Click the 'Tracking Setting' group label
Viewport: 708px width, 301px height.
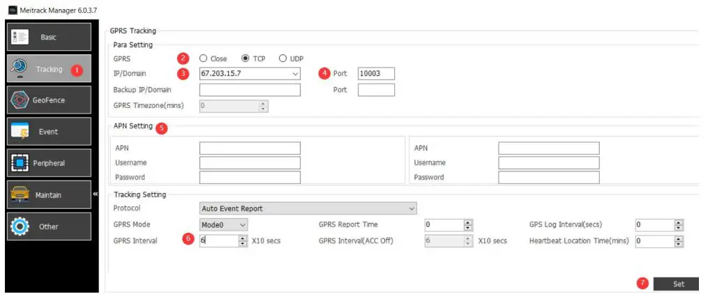pyautogui.click(x=140, y=194)
